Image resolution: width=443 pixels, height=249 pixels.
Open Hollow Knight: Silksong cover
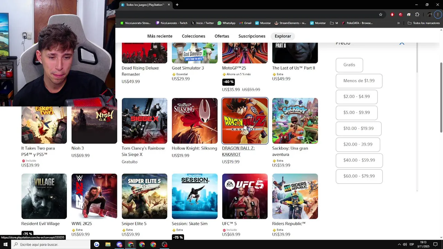pyautogui.click(x=195, y=121)
